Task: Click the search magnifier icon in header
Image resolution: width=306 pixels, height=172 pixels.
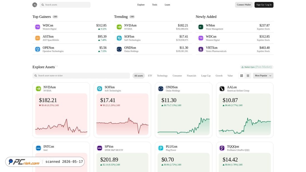Action: pos(43,5)
